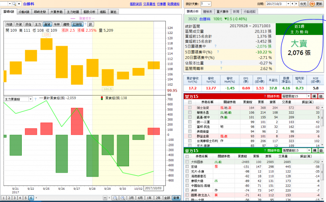This screenshot has height=202, width=326.
Task: Click the help icon in the 賣方15 header
Action: 265,150
